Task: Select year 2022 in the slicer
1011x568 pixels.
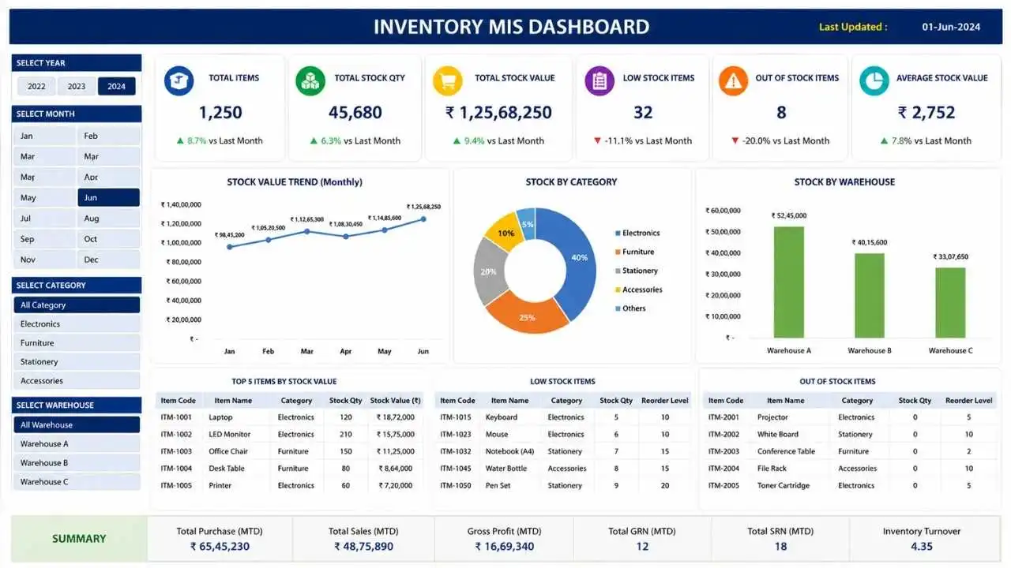Action: [36, 87]
